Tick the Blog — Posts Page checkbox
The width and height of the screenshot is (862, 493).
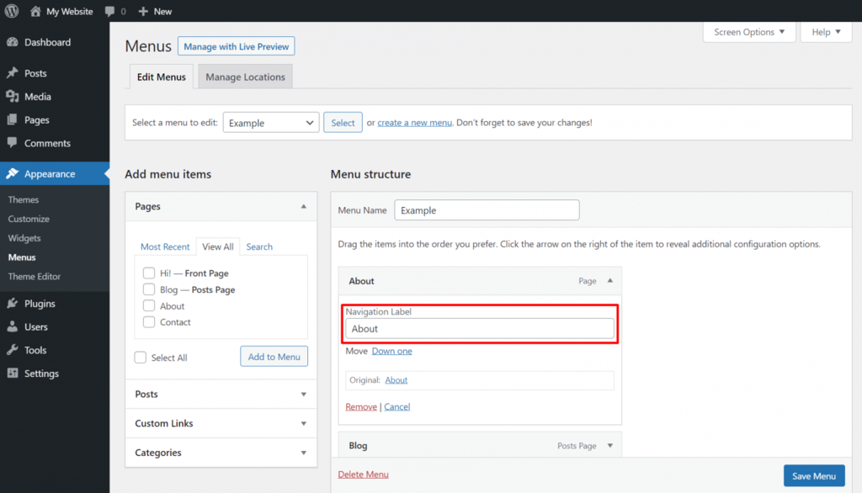click(x=149, y=289)
